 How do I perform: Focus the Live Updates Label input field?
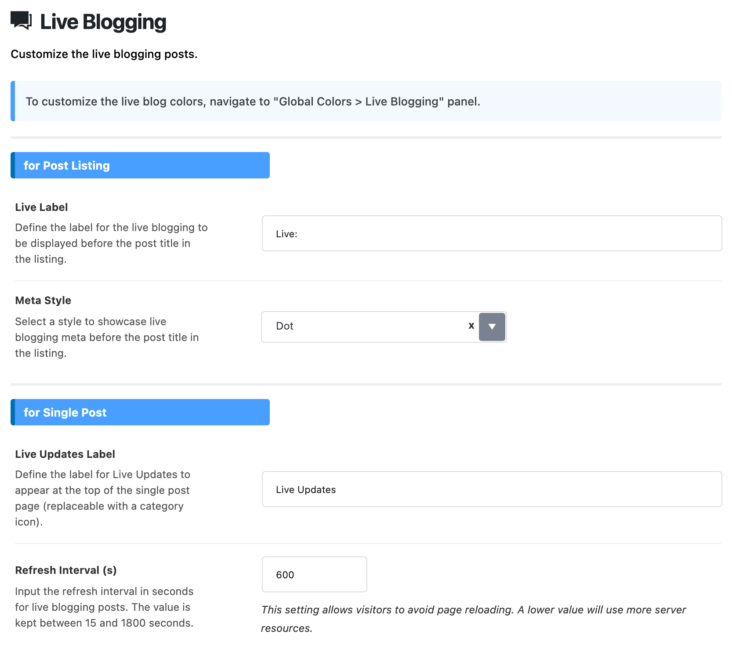coord(492,489)
